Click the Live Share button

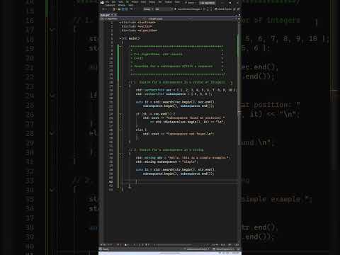pos(223,9)
